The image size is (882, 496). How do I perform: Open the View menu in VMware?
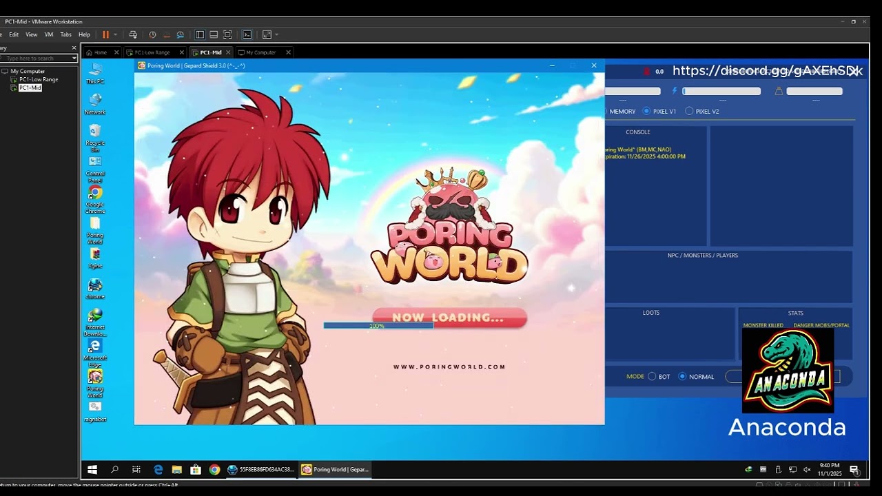[x=32, y=34]
